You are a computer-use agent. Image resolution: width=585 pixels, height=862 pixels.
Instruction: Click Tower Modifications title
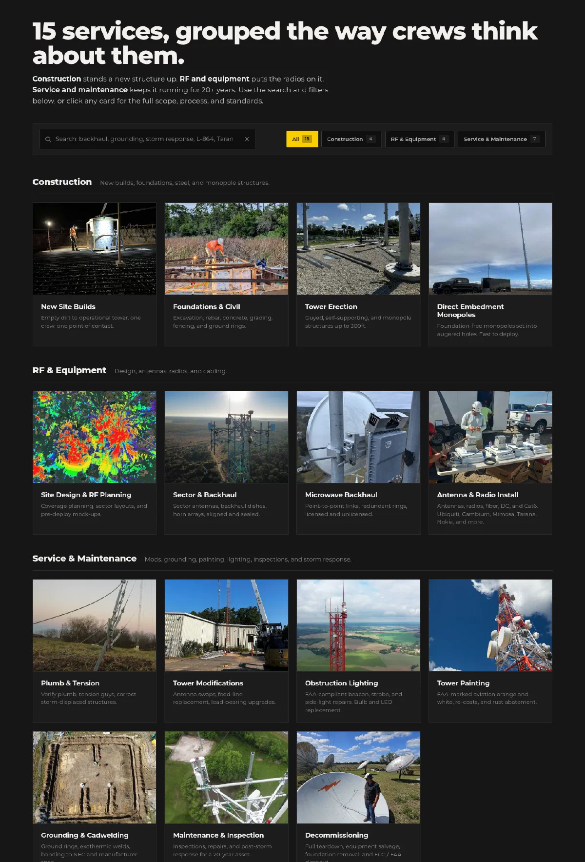point(208,683)
